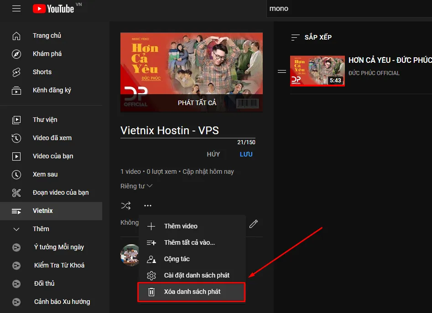
Task: Click the trash icon for deleting playlist
Action: coord(151,292)
